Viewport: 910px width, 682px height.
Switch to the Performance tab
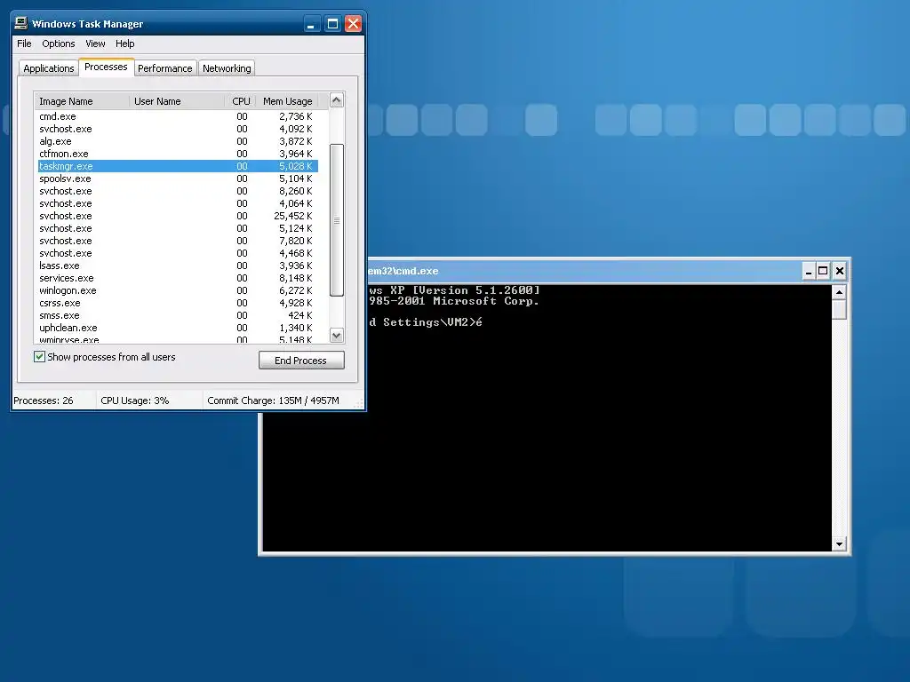[x=164, y=68]
